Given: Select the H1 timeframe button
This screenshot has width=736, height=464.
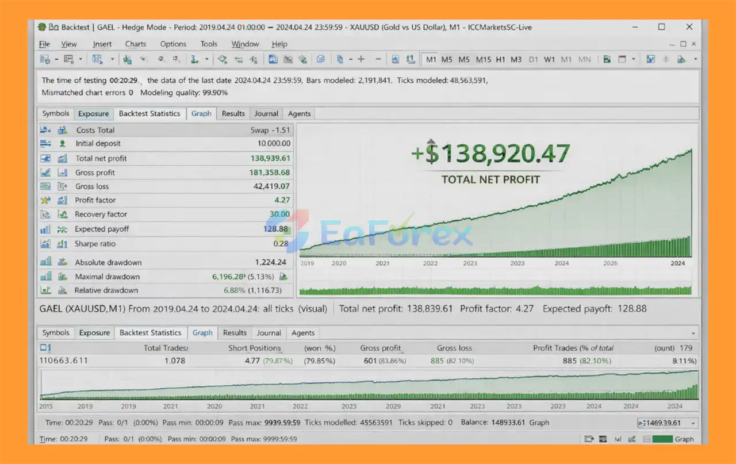Looking at the screenshot, I should [501, 59].
